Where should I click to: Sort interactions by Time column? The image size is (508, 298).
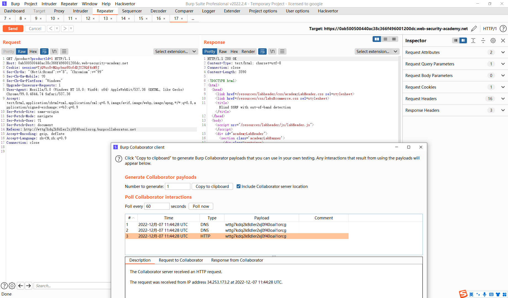pyautogui.click(x=169, y=218)
